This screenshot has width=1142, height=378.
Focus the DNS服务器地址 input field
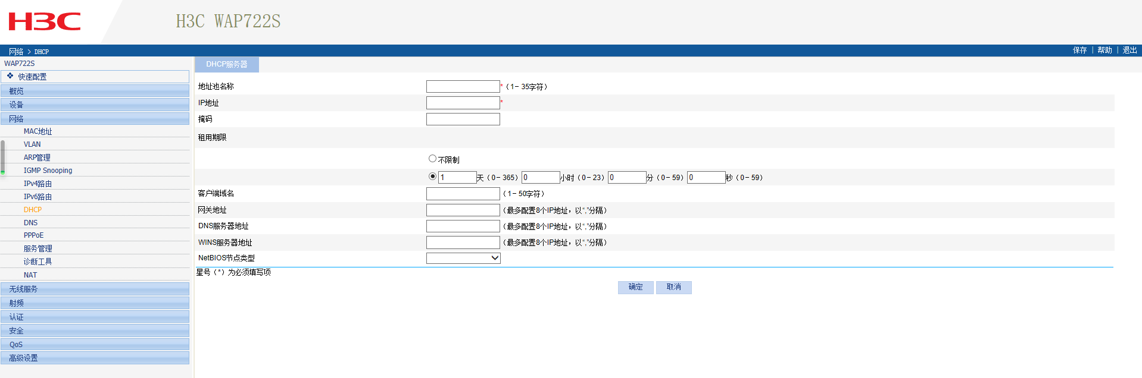click(463, 226)
